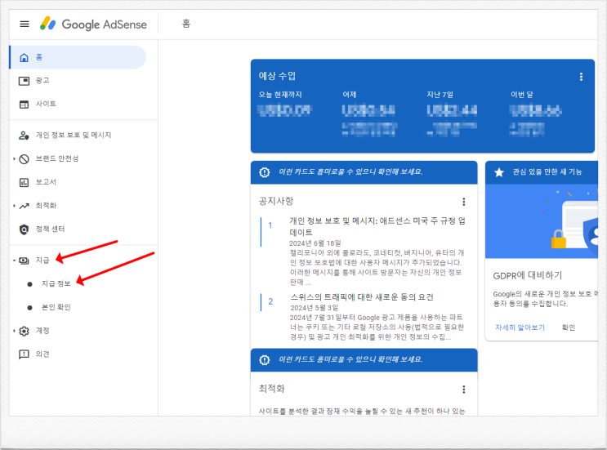Select 본인 확인 under 지급
The width and height of the screenshot is (607, 450).
click(x=56, y=307)
